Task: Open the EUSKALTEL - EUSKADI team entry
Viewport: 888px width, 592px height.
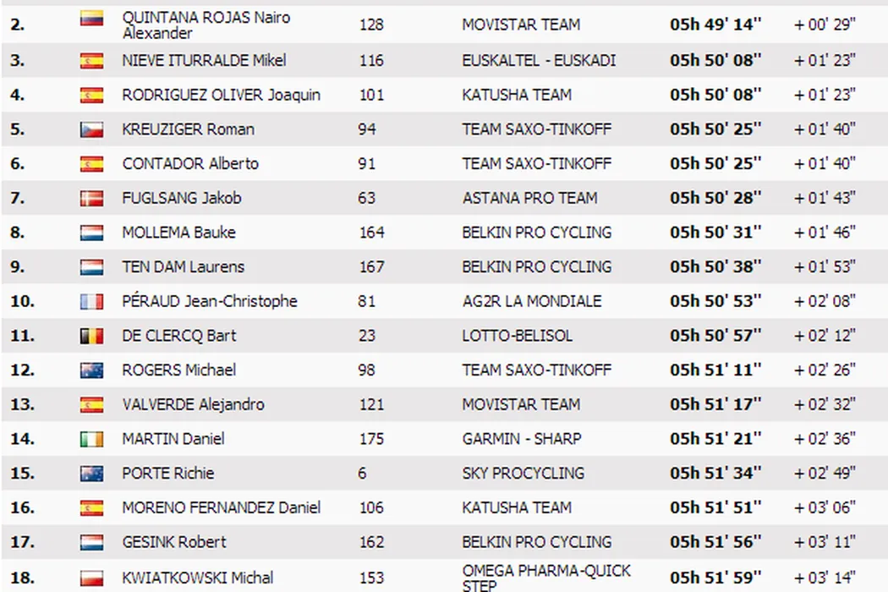Action: click(x=539, y=60)
